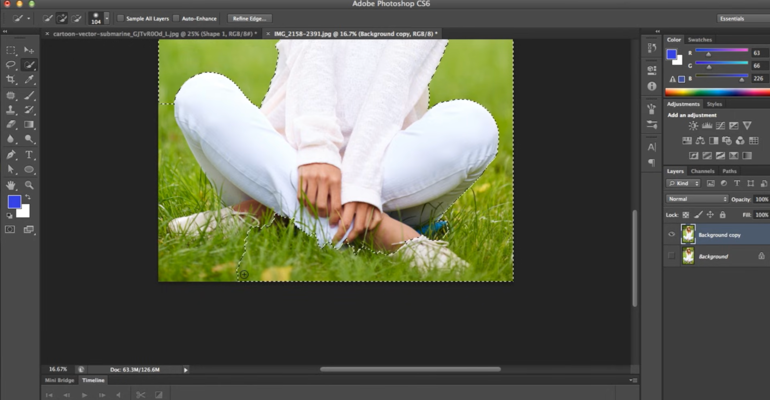Screen dimensions: 770x400
Task: Open the Kind layer filter dropdown
Action: [x=683, y=183]
